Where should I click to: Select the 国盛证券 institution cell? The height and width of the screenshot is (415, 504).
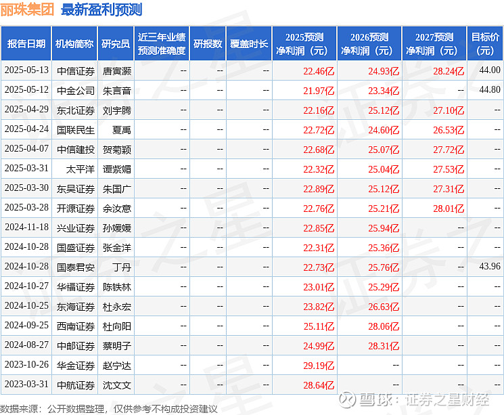(x=76, y=248)
